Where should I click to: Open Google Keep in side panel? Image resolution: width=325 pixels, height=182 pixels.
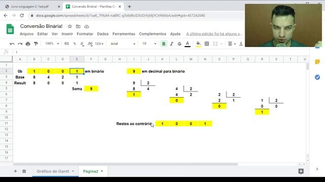click(317, 62)
